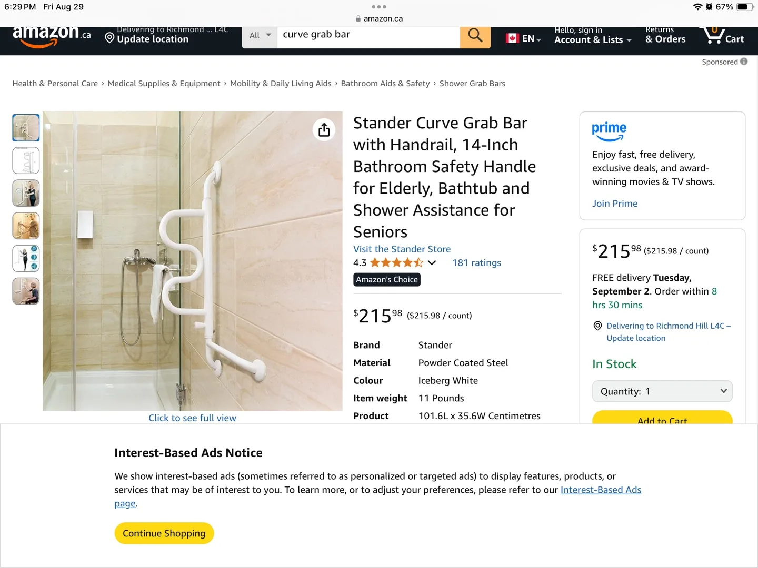Open the All departments search dropdown

tap(260, 36)
